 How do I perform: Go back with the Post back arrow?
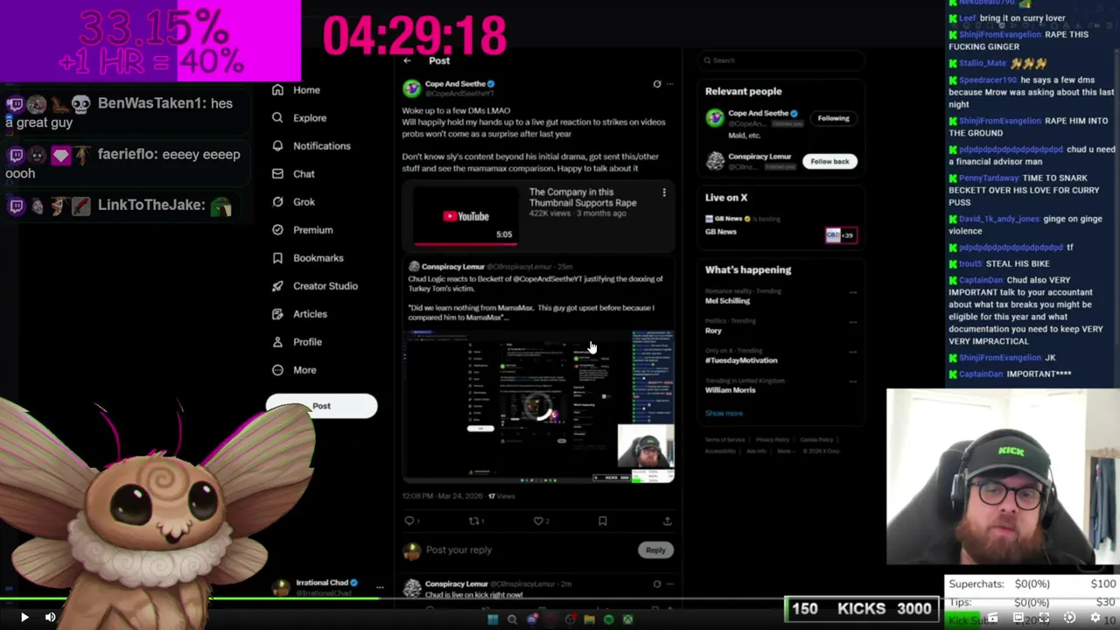[x=407, y=60]
